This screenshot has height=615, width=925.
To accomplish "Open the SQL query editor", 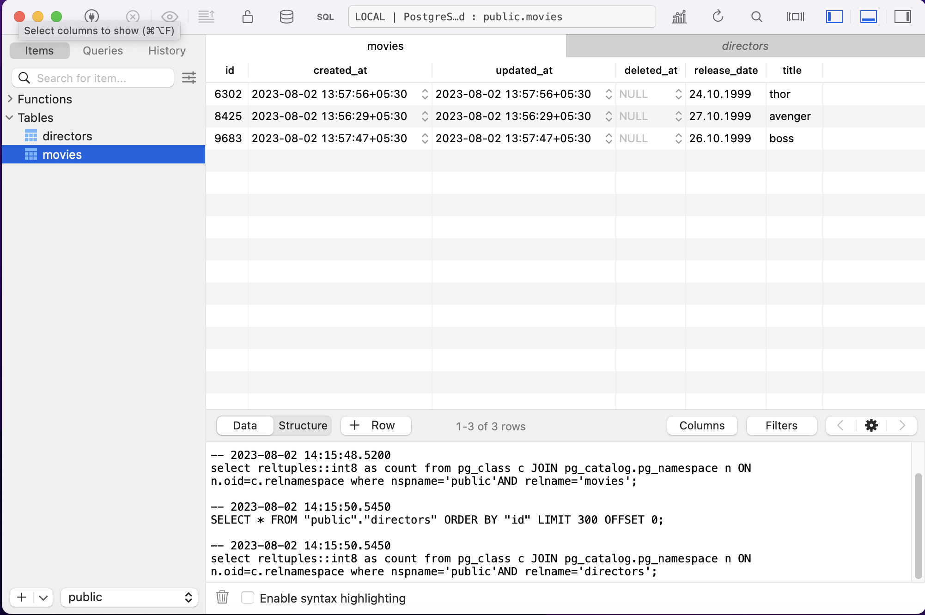I will click(325, 17).
